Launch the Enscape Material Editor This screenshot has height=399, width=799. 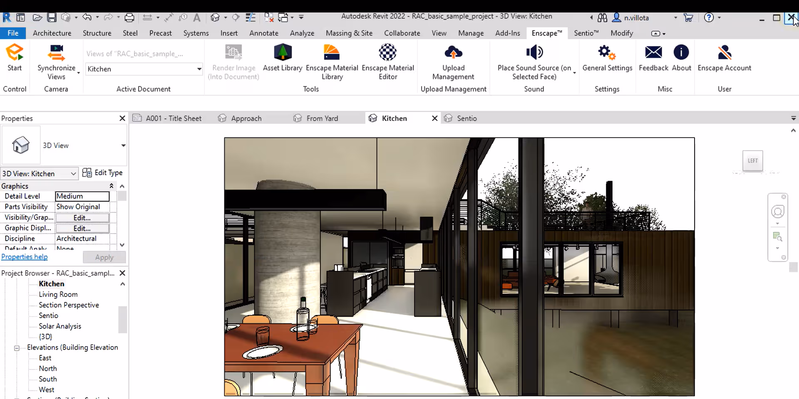pos(388,53)
